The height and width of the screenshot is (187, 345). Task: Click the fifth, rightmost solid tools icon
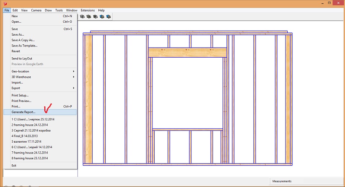point(109,17)
